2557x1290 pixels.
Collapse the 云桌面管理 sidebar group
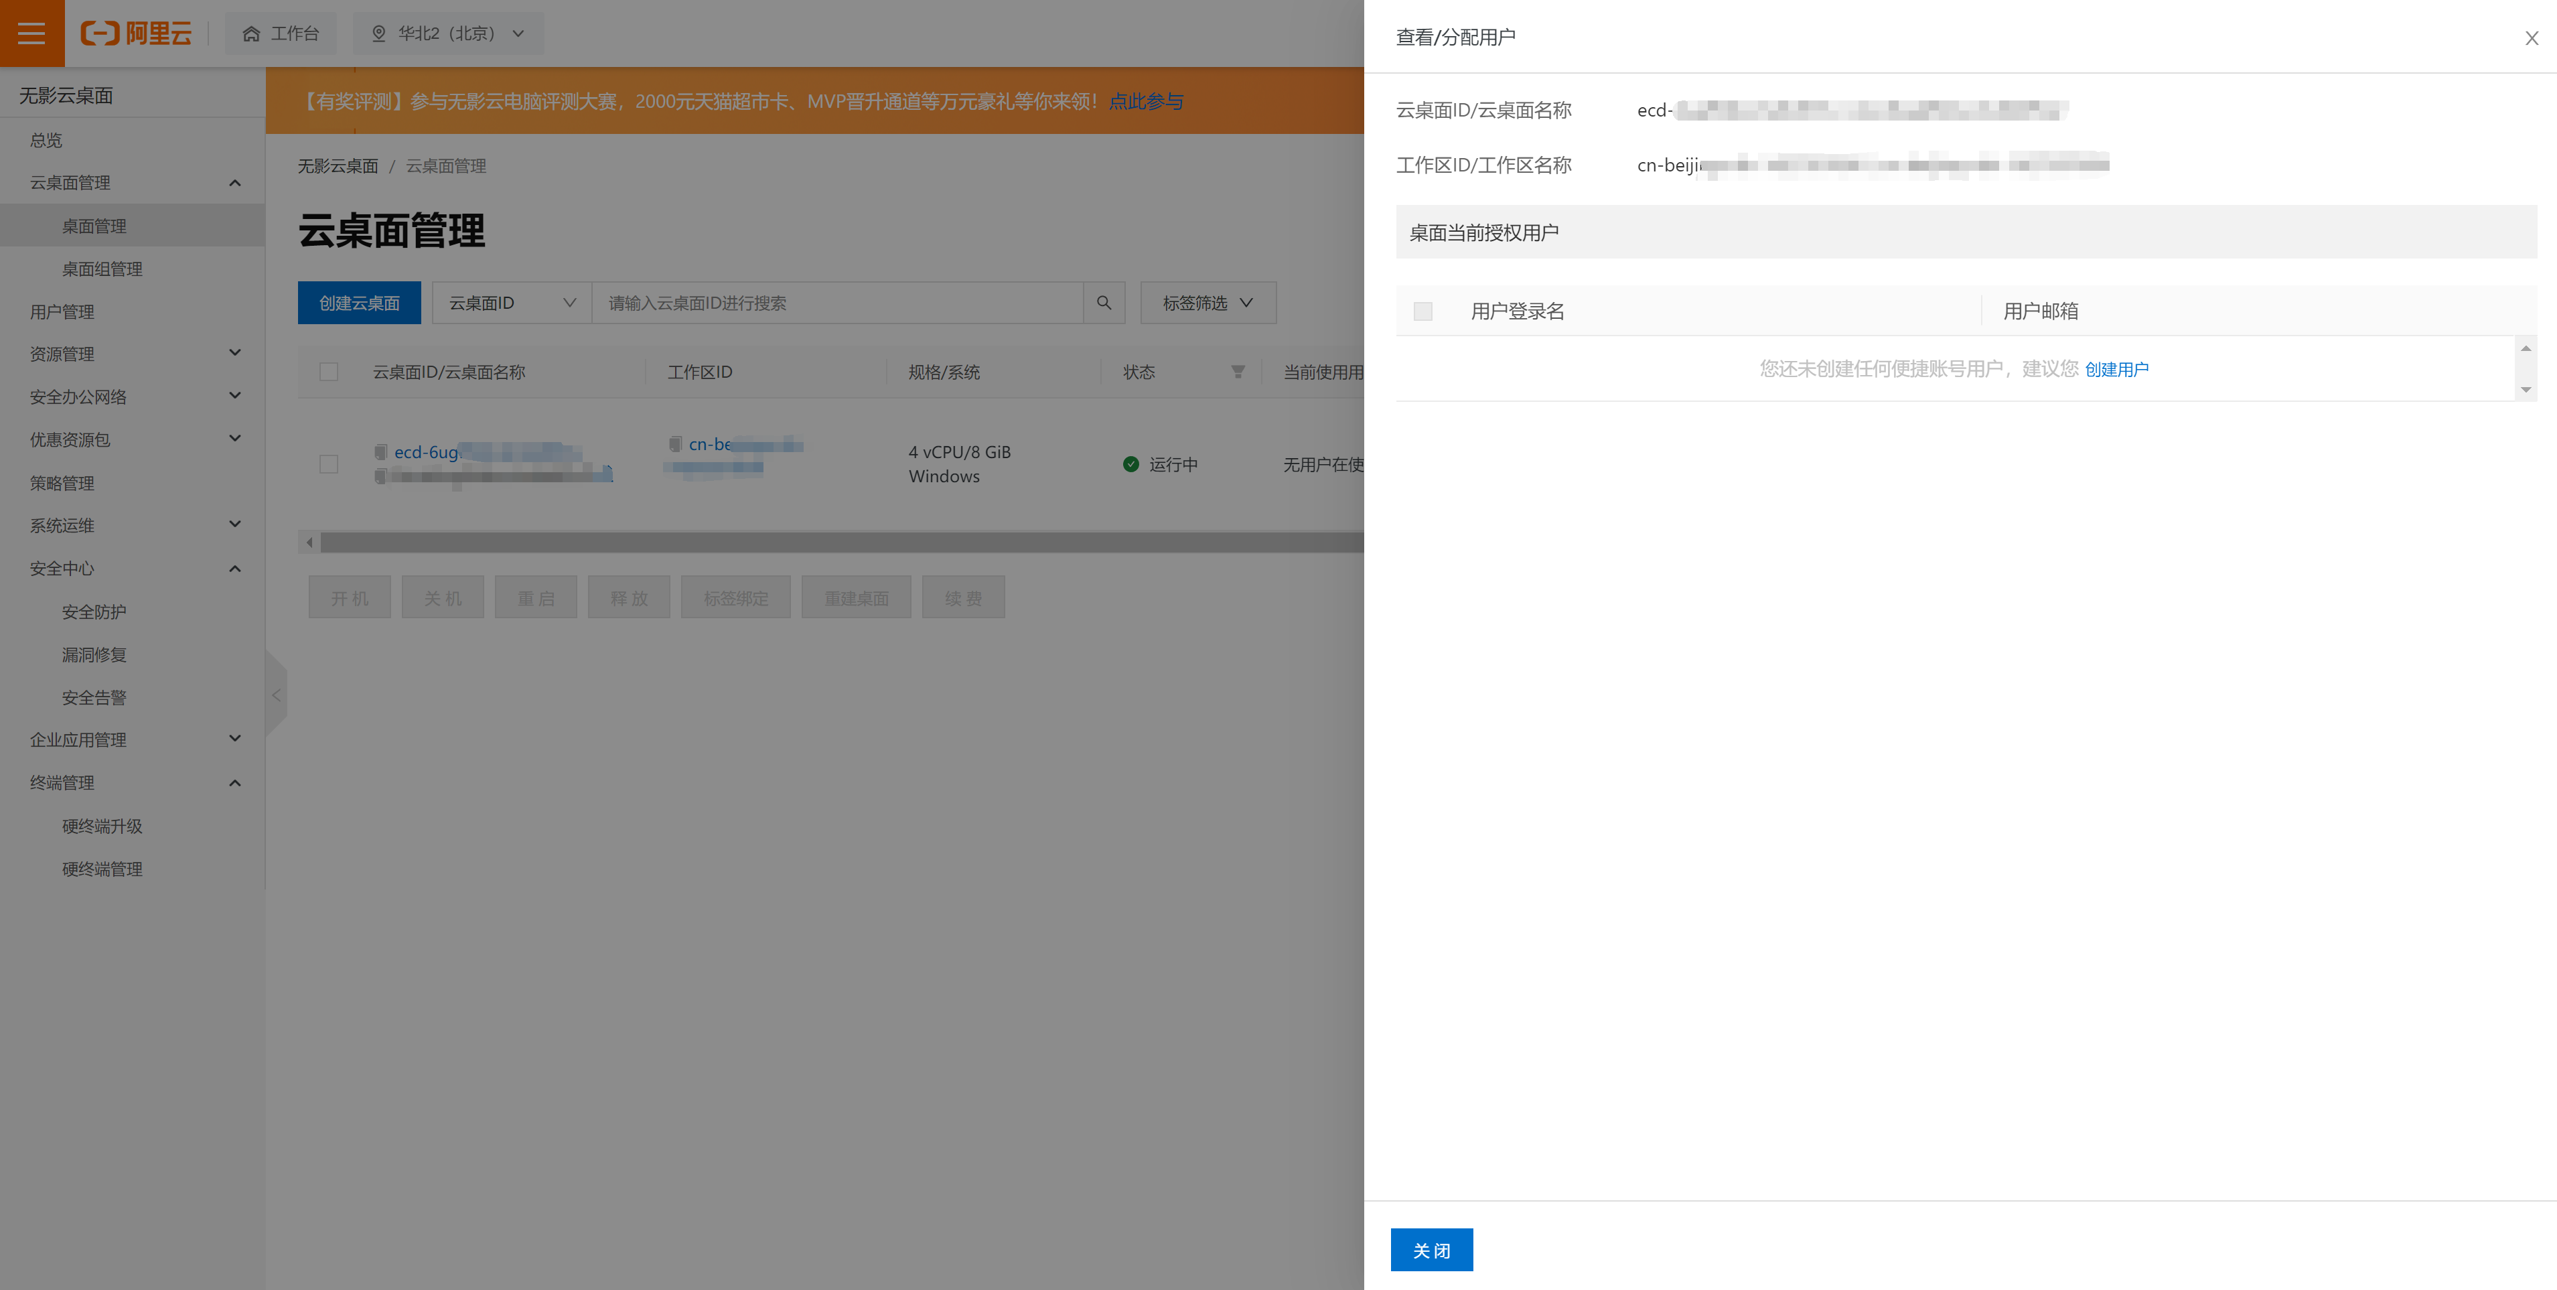(234, 183)
